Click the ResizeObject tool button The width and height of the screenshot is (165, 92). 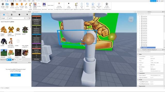(36, 38)
